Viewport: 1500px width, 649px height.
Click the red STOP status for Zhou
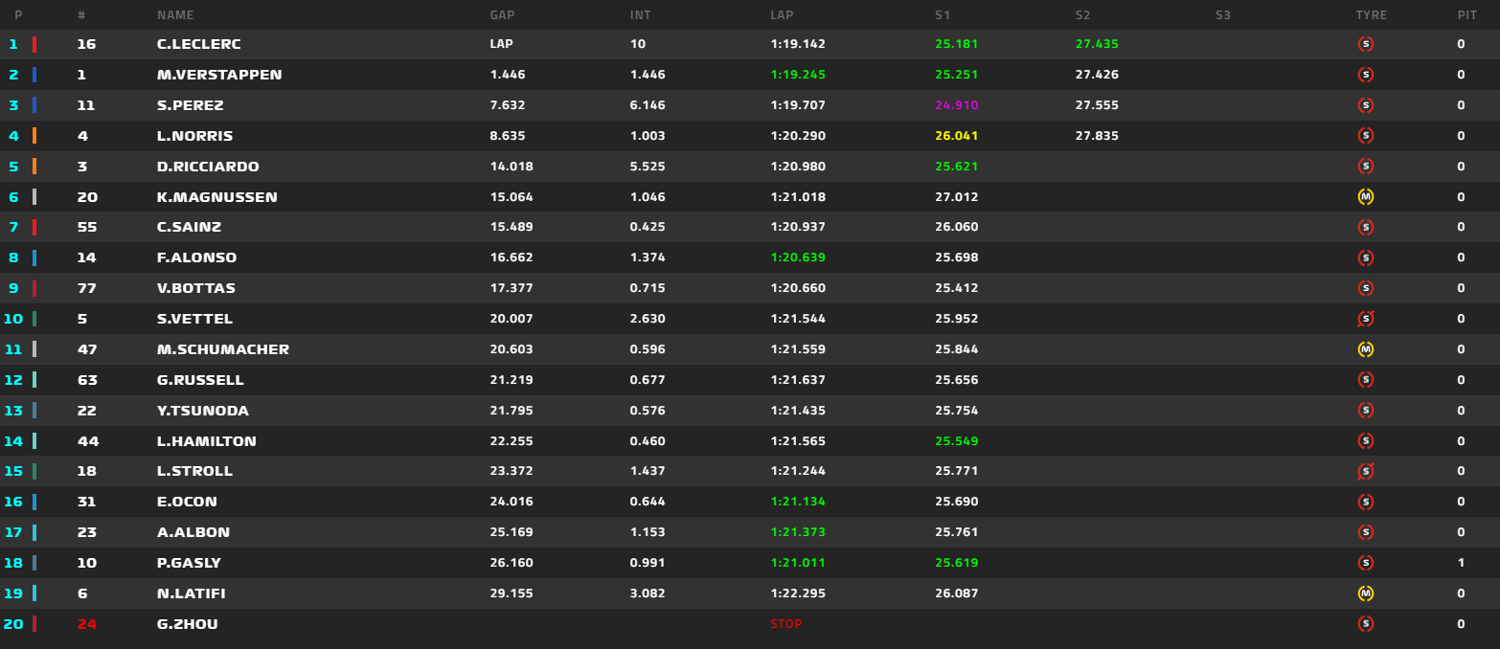785,624
